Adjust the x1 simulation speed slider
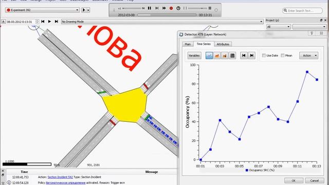The image size is (329, 185). point(133,8)
